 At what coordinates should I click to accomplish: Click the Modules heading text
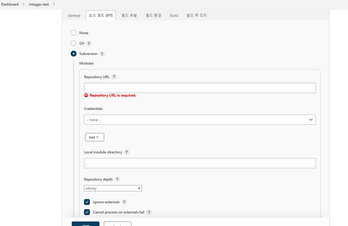(86, 63)
